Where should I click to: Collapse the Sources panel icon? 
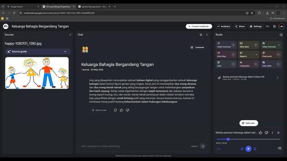70,35
